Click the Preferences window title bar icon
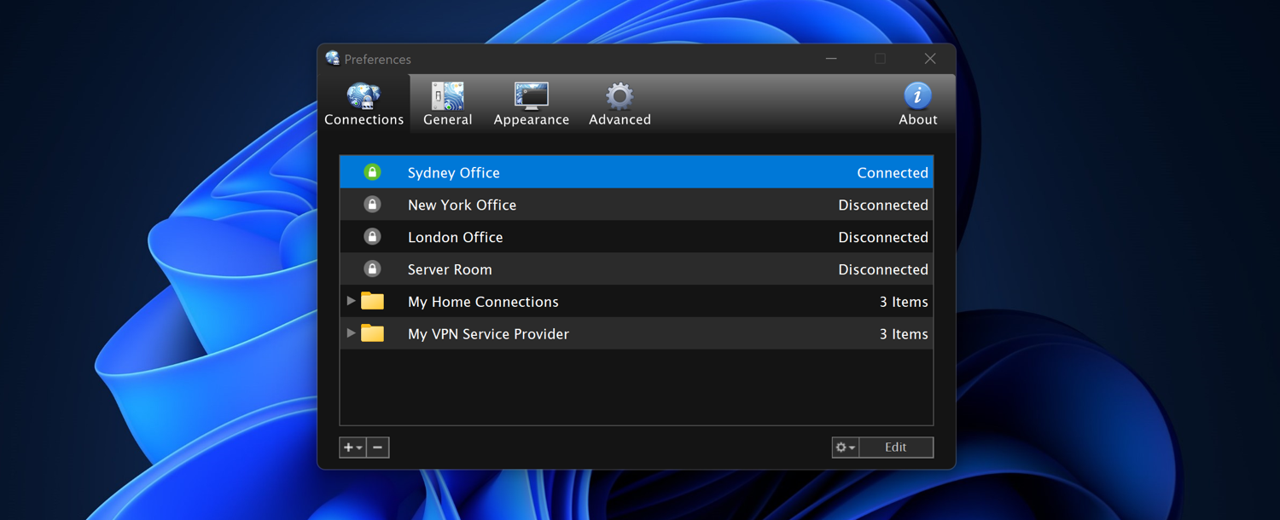 333,59
